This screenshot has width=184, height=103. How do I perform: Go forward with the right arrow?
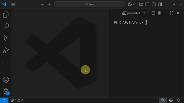click(x=49, y=5)
